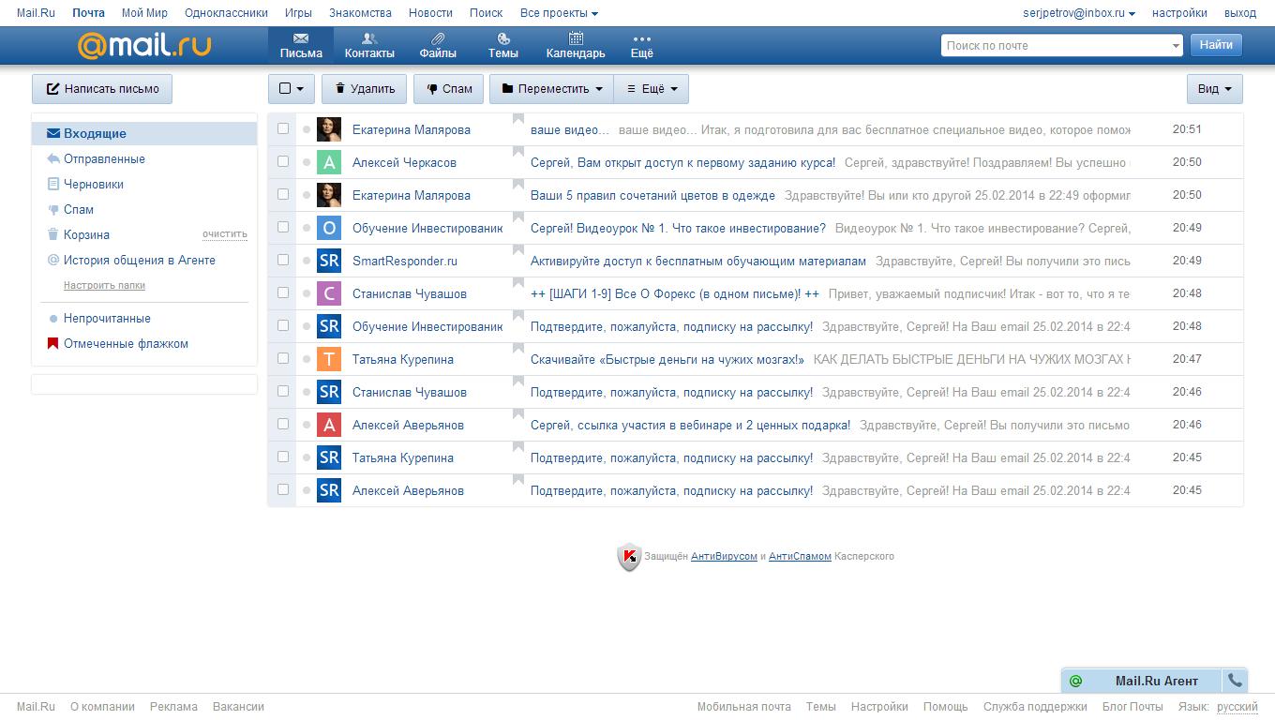Open the header Ещё menu with three dots
The width and height of the screenshot is (1275, 720).
642,46
